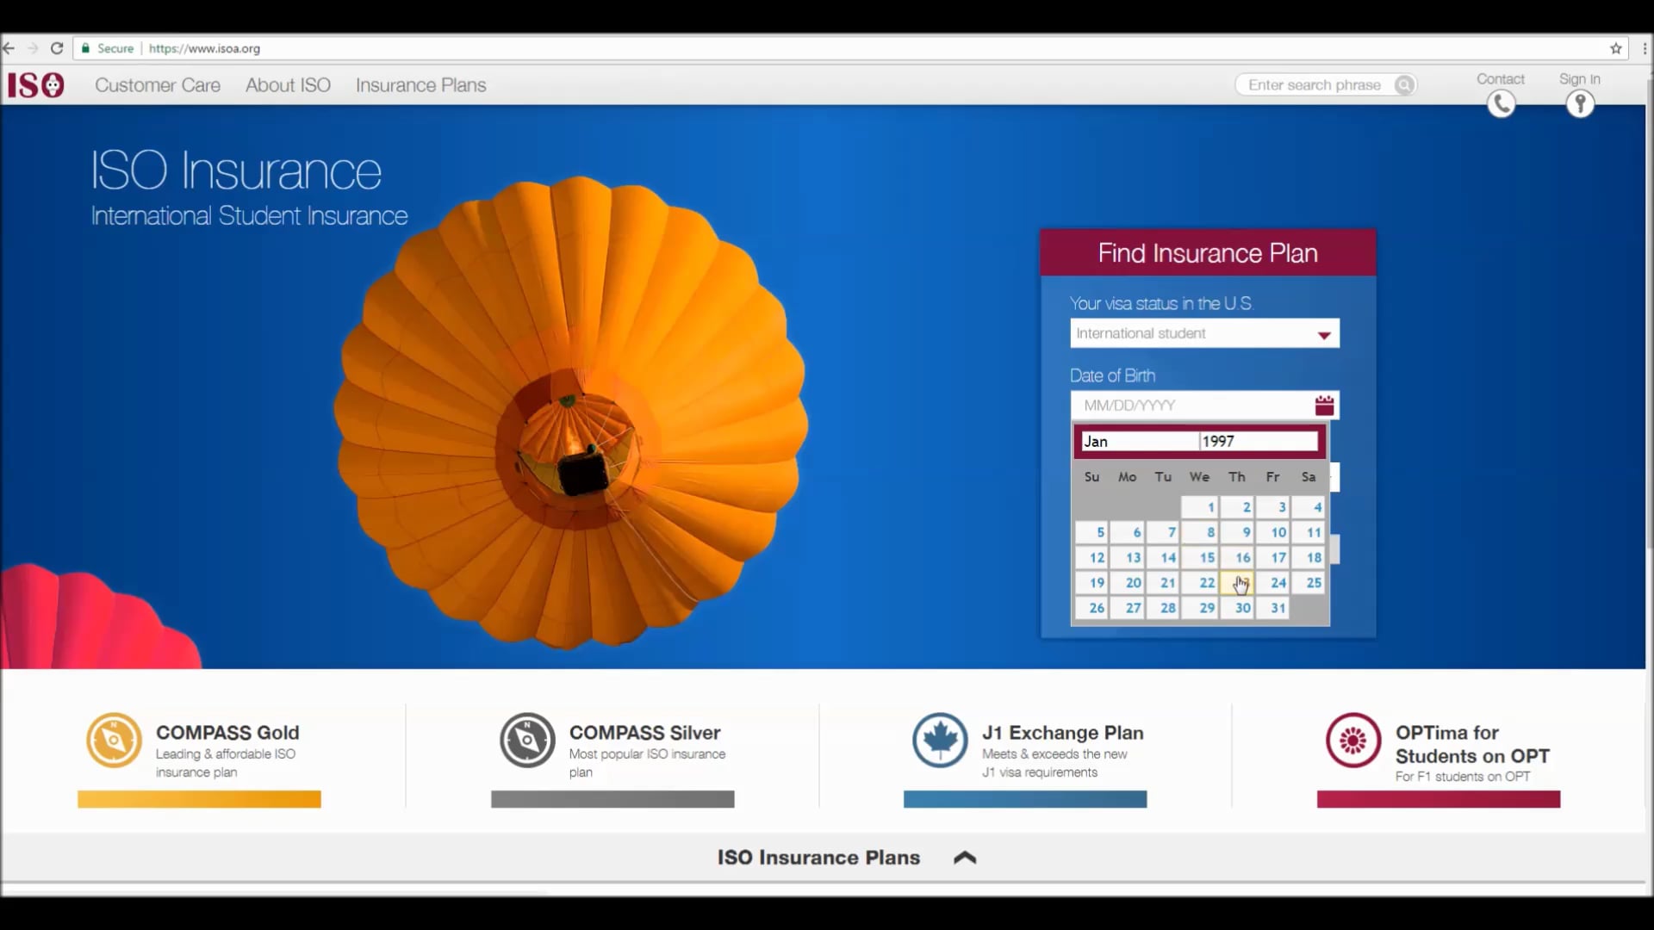The image size is (1654, 930).
Task: Open the calendar icon in Date of Birth
Action: point(1324,405)
